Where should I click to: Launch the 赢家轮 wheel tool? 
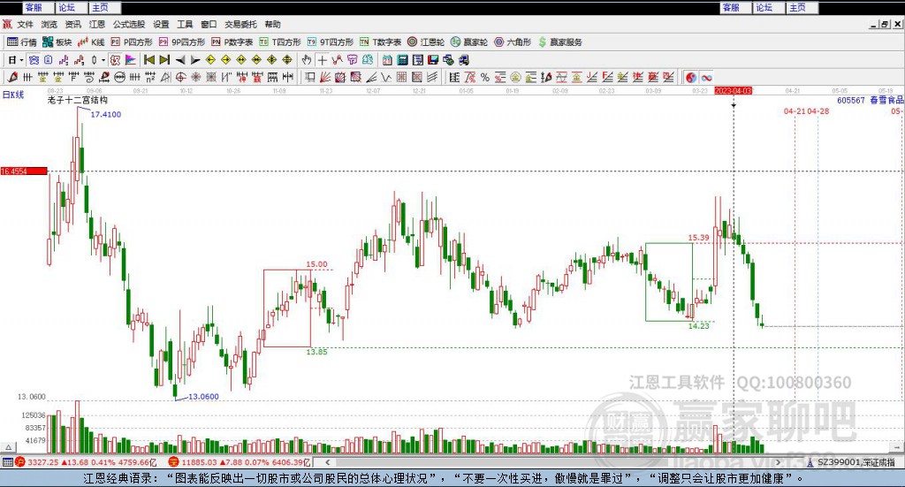469,42
